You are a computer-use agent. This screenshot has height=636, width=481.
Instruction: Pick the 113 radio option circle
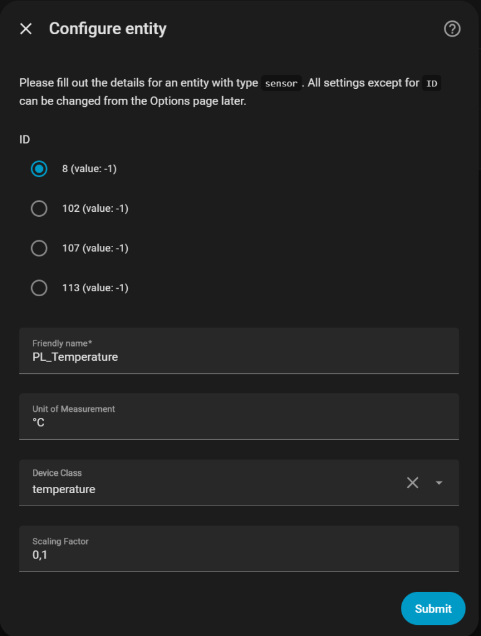coord(39,288)
